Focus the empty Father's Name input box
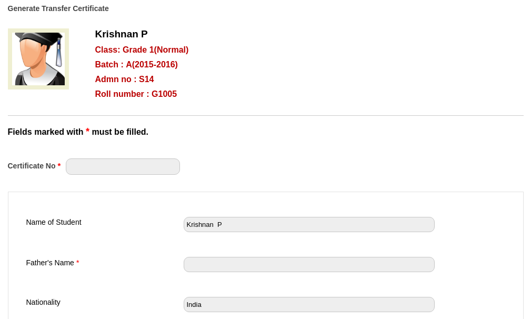Screen dimensions: 531x319 click(x=309, y=265)
